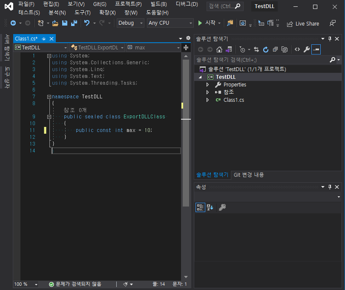Click the new project toolbar icon
345x290 pixels.
(x=41, y=23)
